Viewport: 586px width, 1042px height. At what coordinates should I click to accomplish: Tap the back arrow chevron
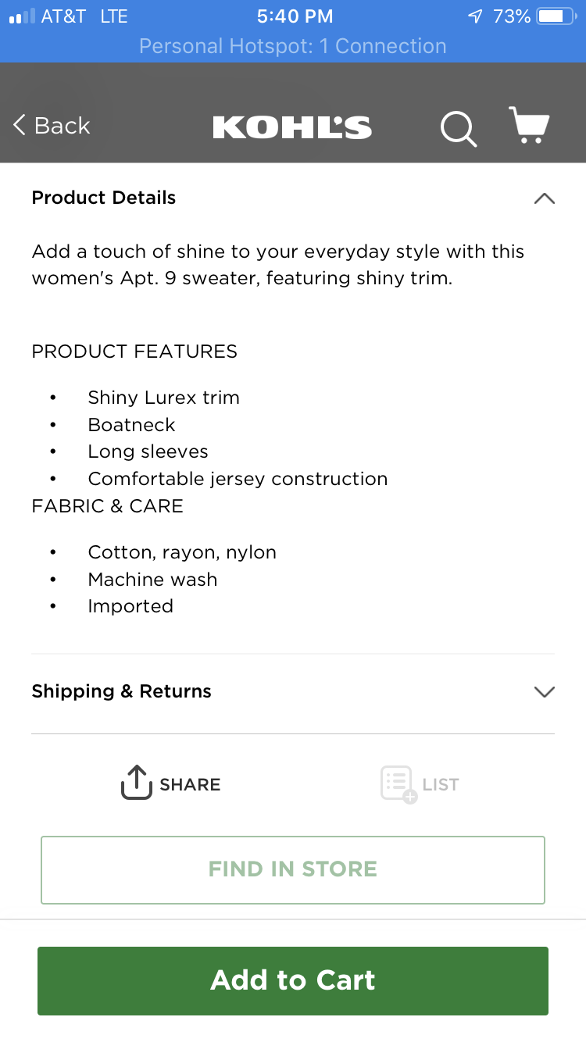click(20, 125)
